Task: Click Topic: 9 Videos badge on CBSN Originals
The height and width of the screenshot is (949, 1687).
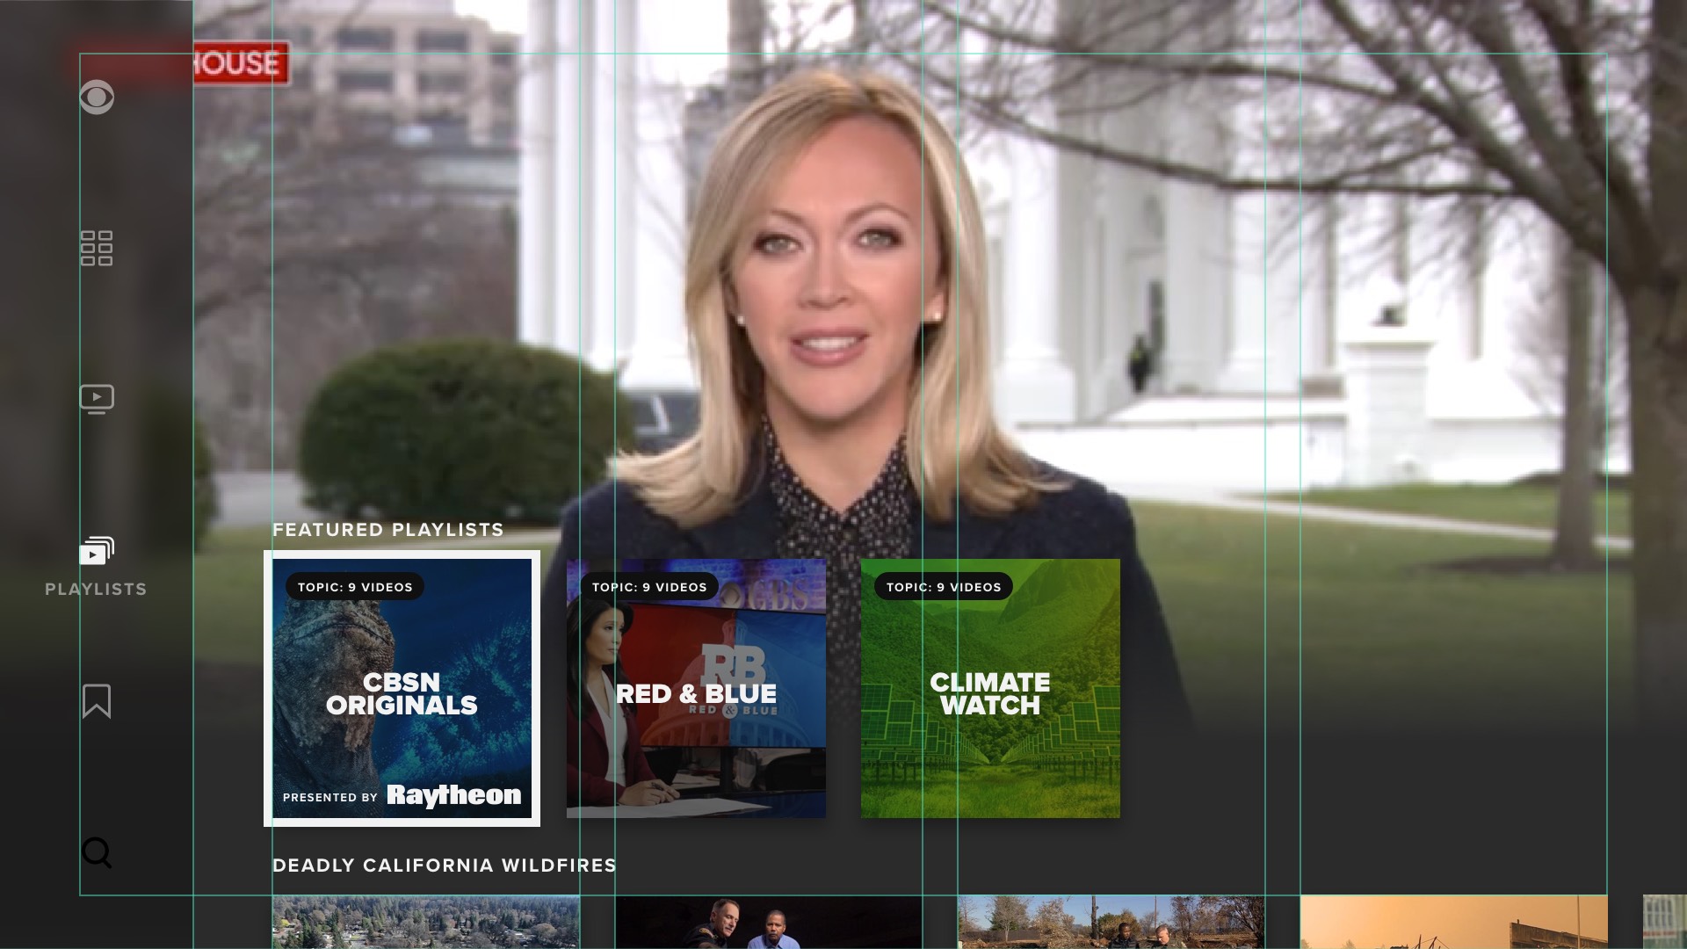Action: tap(355, 587)
